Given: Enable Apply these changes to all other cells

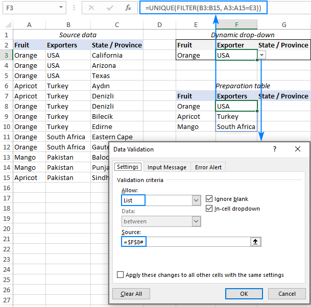Looking at the screenshot, I should [x=121, y=275].
